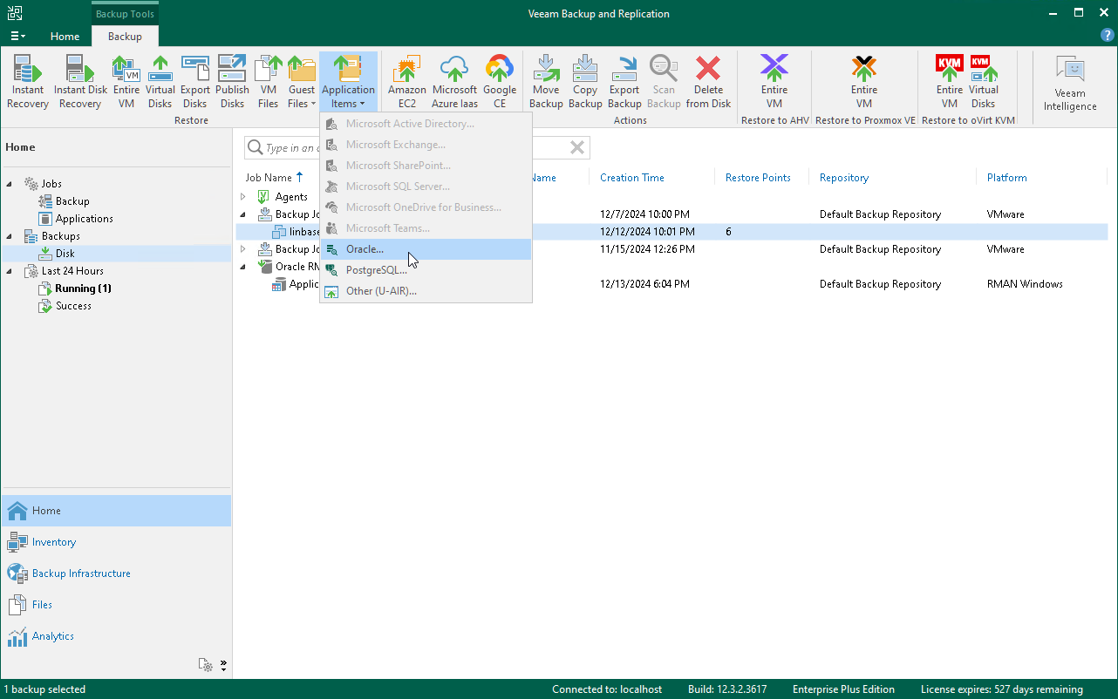The width and height of the screenshot is (1118, 699).
Task: Click build number in status bar
Action: pyautogui.click(x=727, y=689)
